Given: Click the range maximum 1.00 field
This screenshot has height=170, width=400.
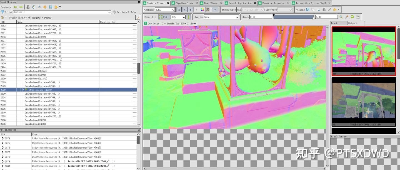Looking at the screenshot, I should (326, 17).
